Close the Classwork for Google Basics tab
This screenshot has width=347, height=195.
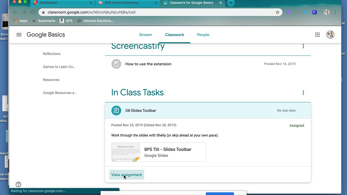221,3
